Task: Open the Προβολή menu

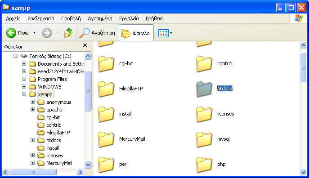Action: click(71, 18)
